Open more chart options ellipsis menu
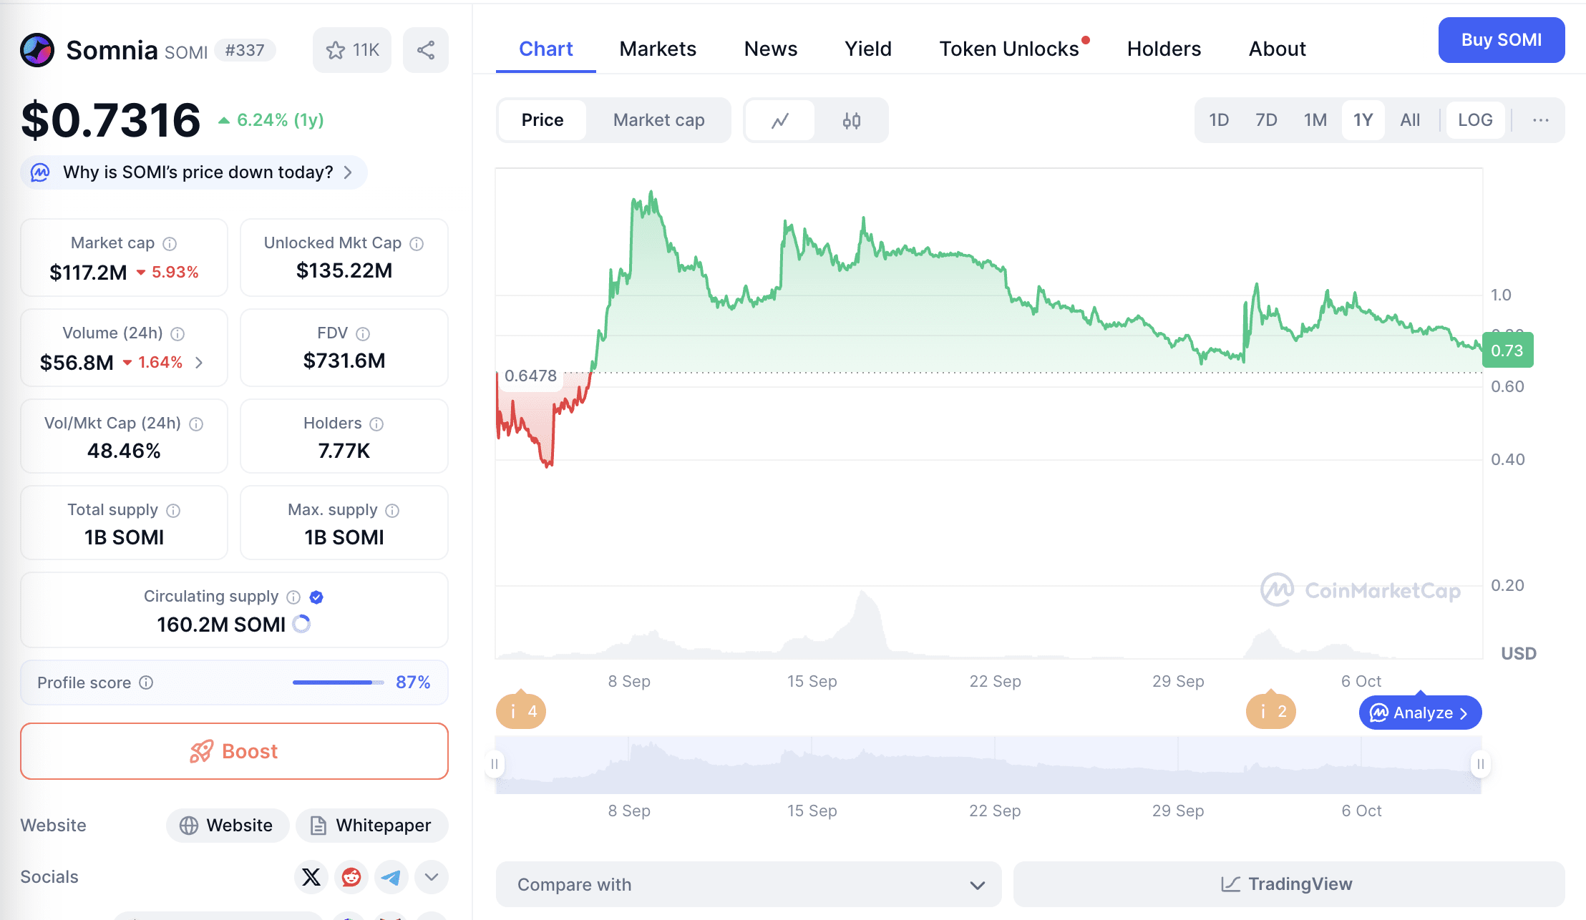This screenshot has width=1586, height=920. (1540, 120)
